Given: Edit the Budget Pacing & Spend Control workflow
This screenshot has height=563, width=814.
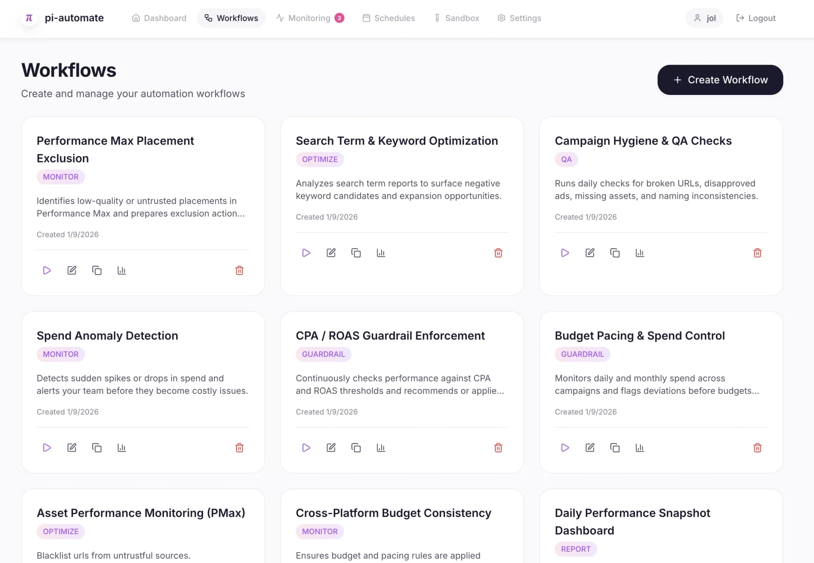Looking at the screenshot, I should [x=590, y=447].
